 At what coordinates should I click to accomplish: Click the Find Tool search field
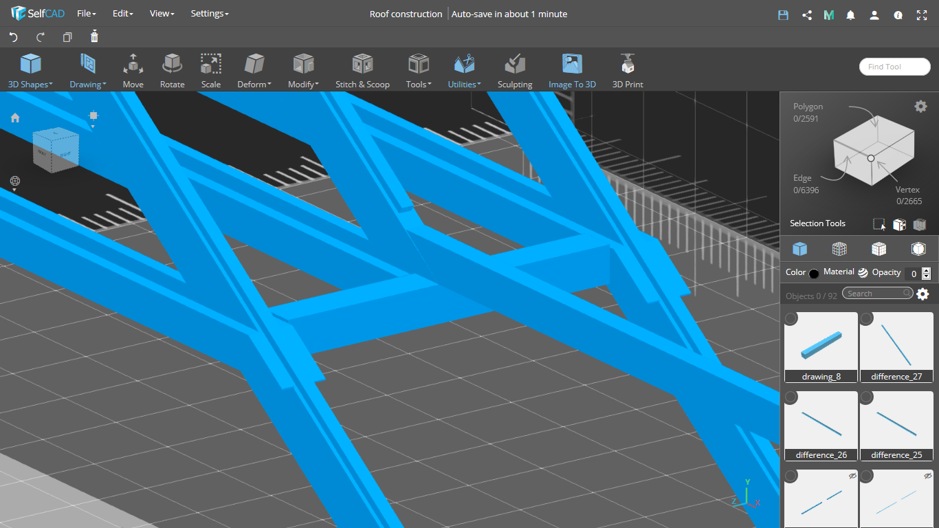click(x=895, y=67)
